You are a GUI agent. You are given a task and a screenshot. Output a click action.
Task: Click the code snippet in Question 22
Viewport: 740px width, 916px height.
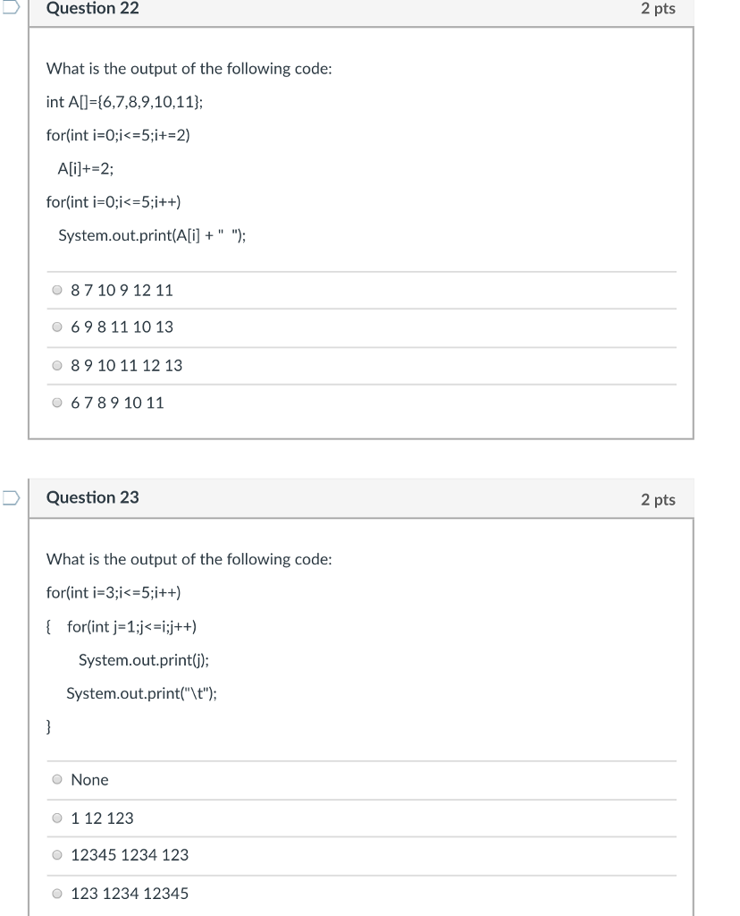click(134, 168)
